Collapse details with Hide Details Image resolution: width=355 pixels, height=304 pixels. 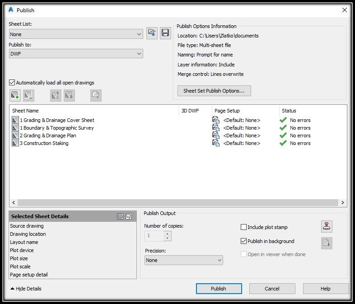[26, 289]
